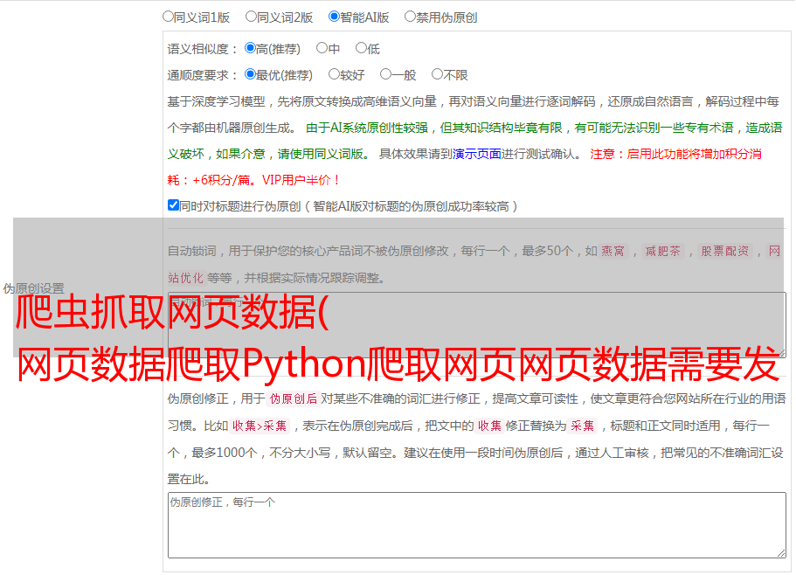Click the 语义相似度 label
Image resolution: width=796 pixels, height=575 pixels.
coord(203,49)
